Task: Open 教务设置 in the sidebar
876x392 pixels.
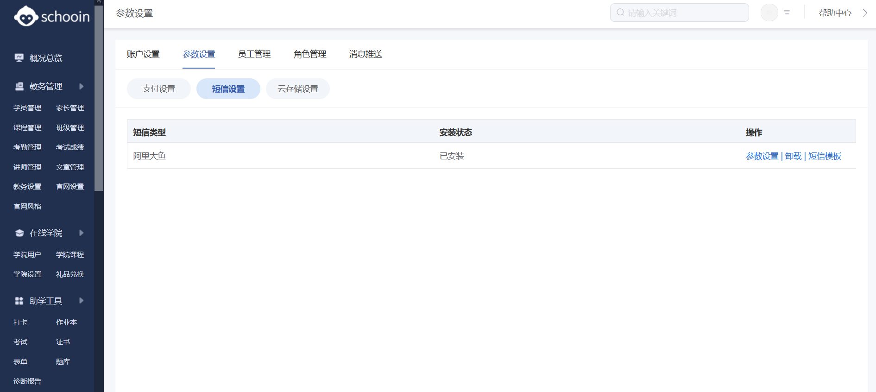Action: pyautogui.click(x=27, y=187)
